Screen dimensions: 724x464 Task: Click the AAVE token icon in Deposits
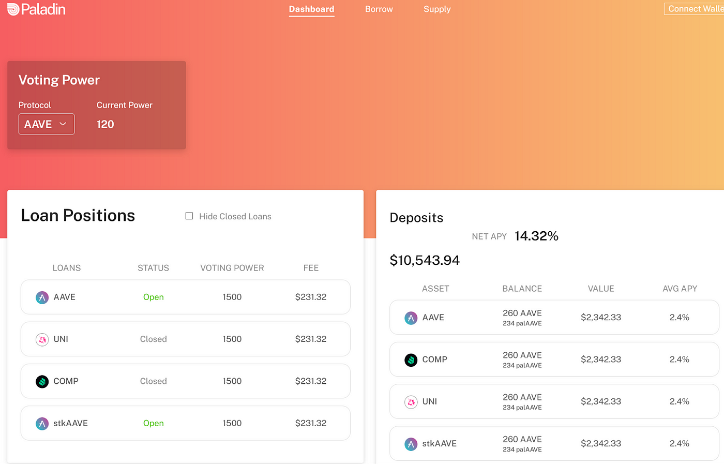click(x=411, y=318)
